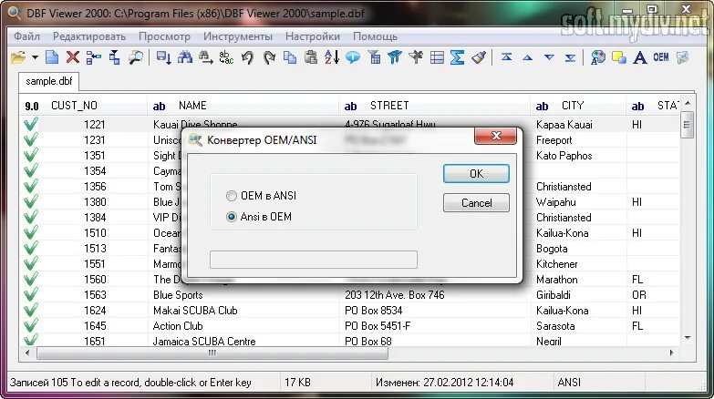Click the NAME column header
Viewport: 714px width, 399px height.
pyautogui.click(x=243, y=106)
